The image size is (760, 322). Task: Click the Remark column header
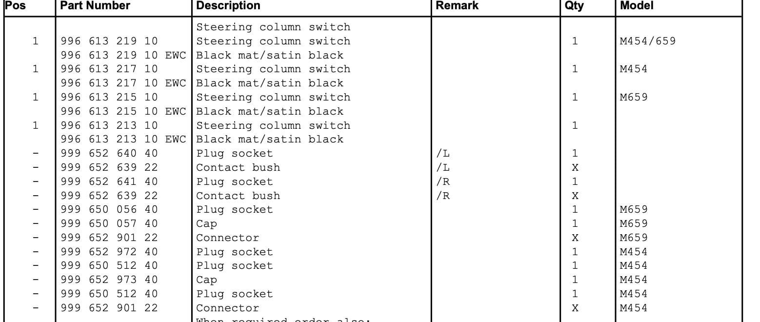(x=457, y=6)
